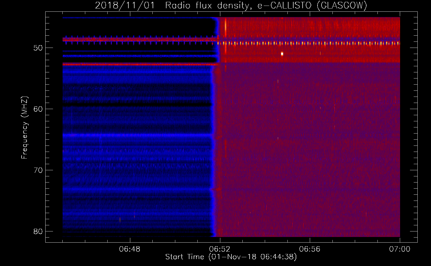The height and width of the screenshot is (266, 431).
Task: Click the '07:00' time axis label
Action: point(400,249)
